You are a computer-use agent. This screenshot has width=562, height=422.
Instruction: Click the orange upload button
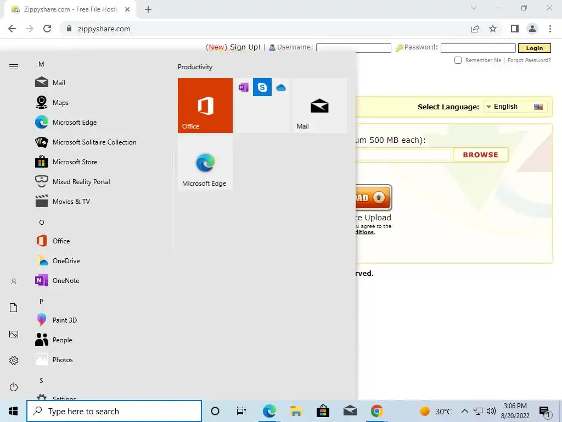(374, 197)
